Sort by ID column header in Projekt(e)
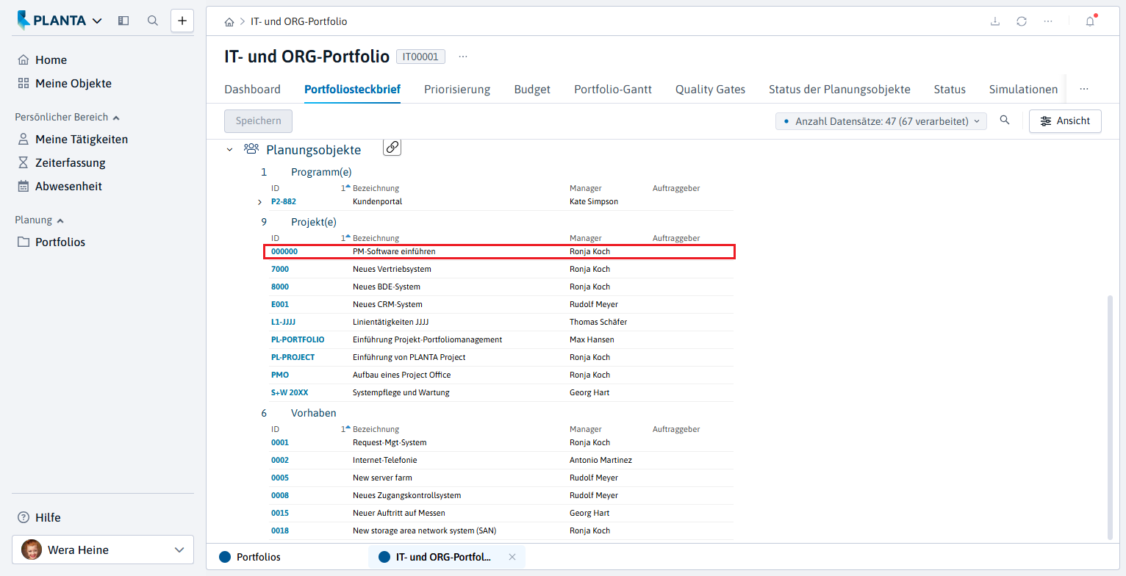 pos(276,238)
